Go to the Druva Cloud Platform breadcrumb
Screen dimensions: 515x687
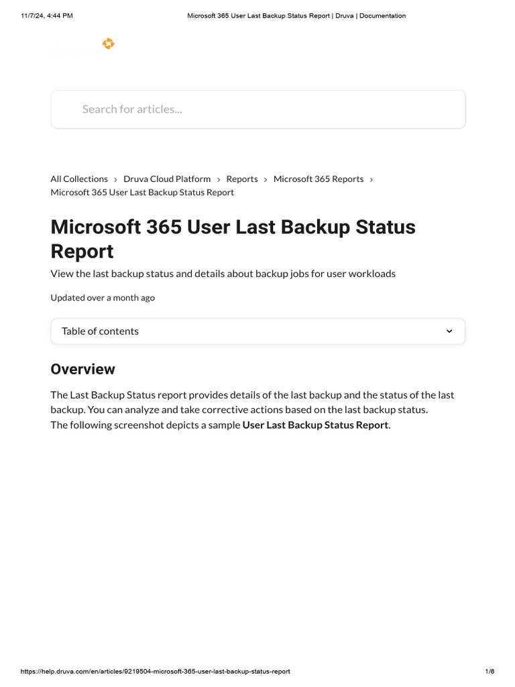point(167,179)
